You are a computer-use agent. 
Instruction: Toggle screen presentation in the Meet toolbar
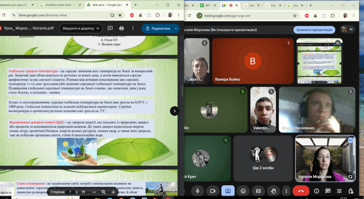pos(228,191)
